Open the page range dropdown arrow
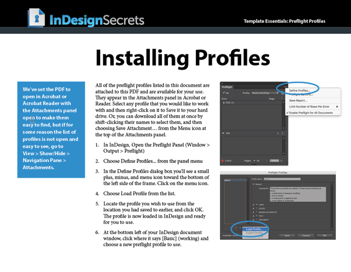The height and width of the screenshot is (272, 351). tap(281, 160)
